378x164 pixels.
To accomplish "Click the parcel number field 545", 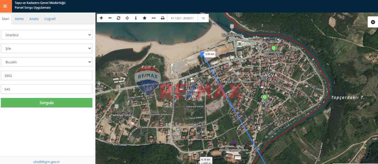I will pyautogui.click(x=47, y=89).
